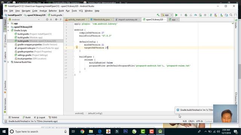Open the Project panel gear settings
This screenshot has height=135, width=241.
point(56,19)
